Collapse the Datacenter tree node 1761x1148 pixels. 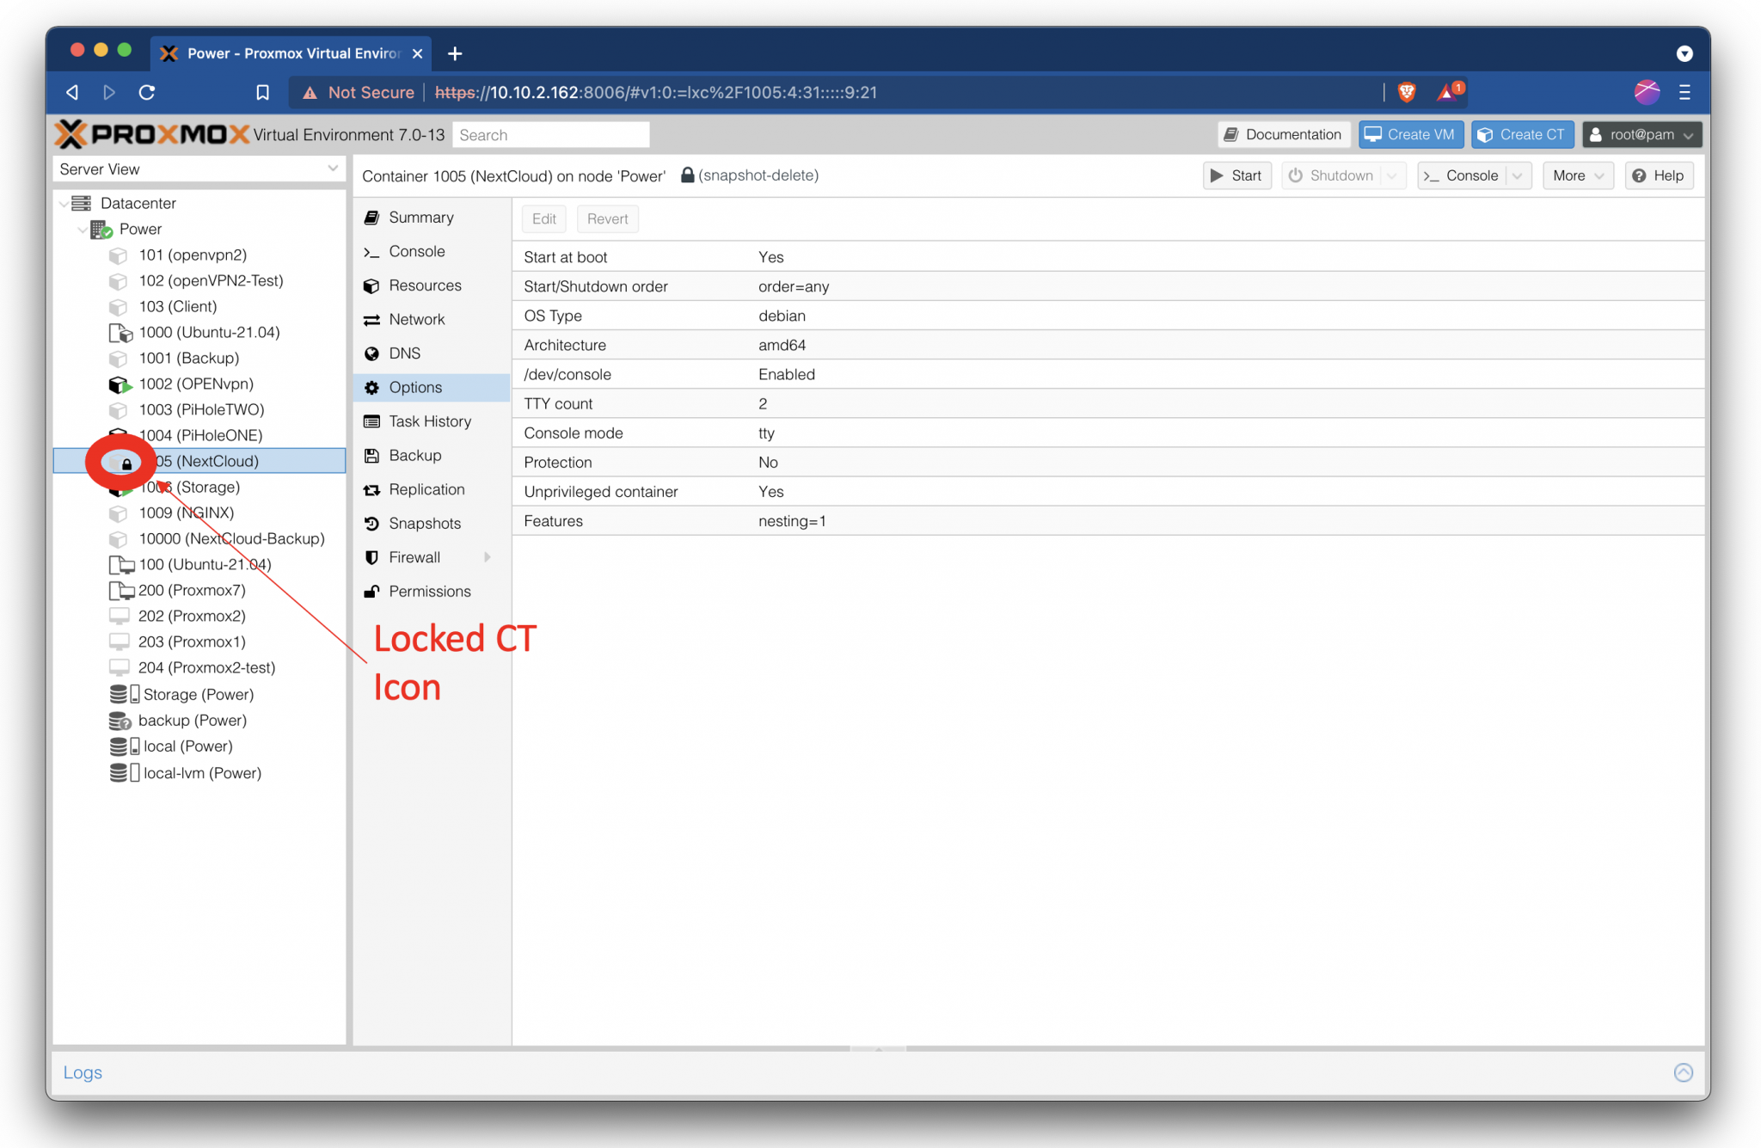[64, 203]
